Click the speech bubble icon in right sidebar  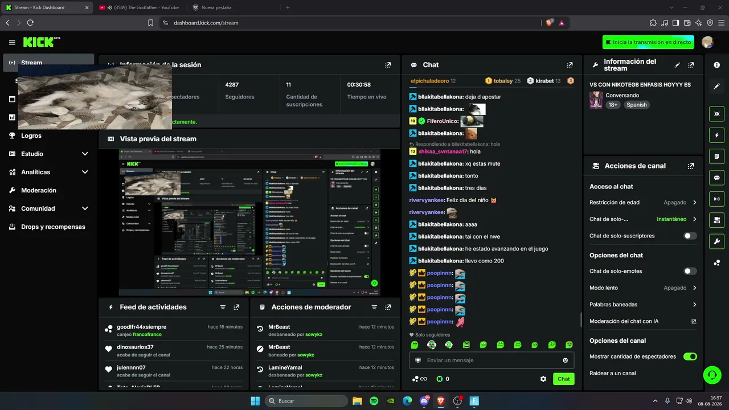pyautogui.click(x=717, y=178)
